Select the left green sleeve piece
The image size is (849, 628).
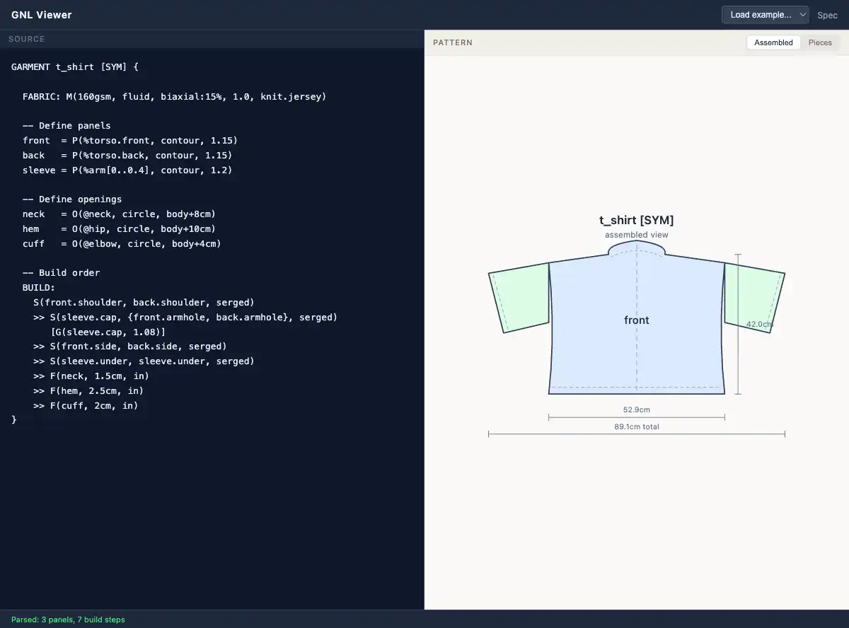click(x=520, y=297)
